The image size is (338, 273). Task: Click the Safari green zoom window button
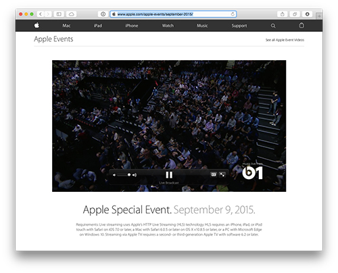pos(32,14)
